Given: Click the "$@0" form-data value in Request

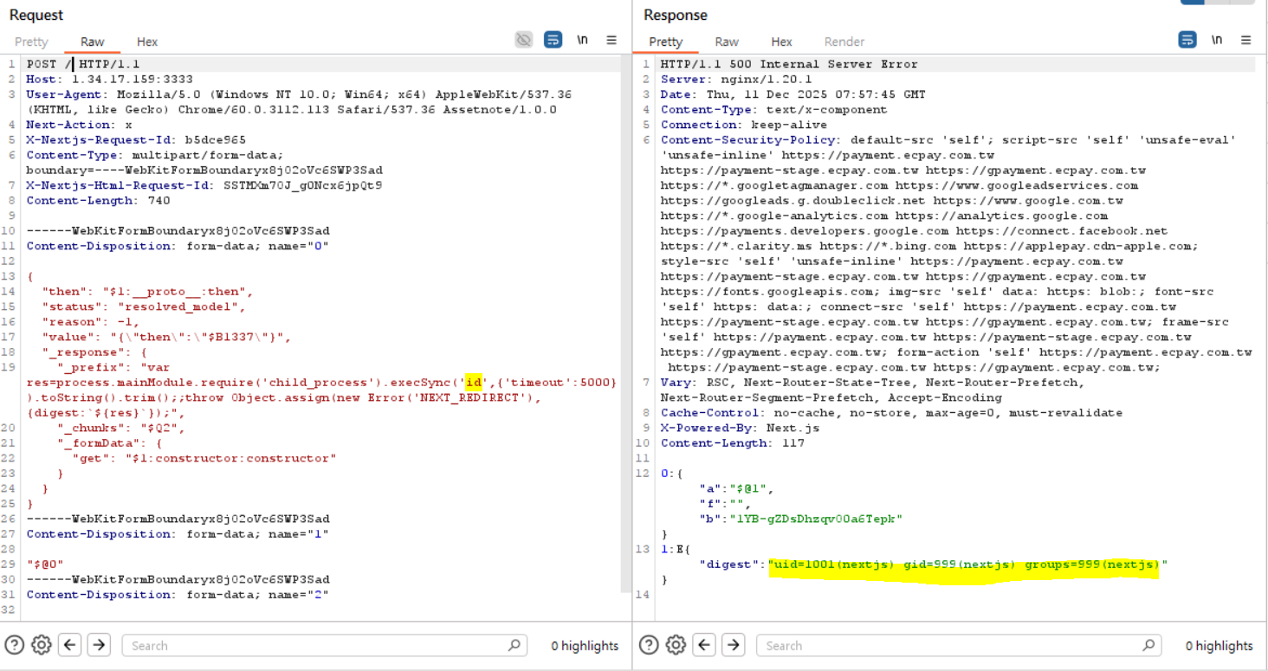Looking at the screenshot, I should (x=45, y=565).
